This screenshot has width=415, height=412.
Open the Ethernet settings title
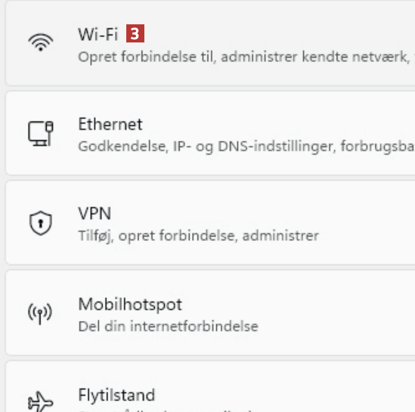(x=110, y=124)
